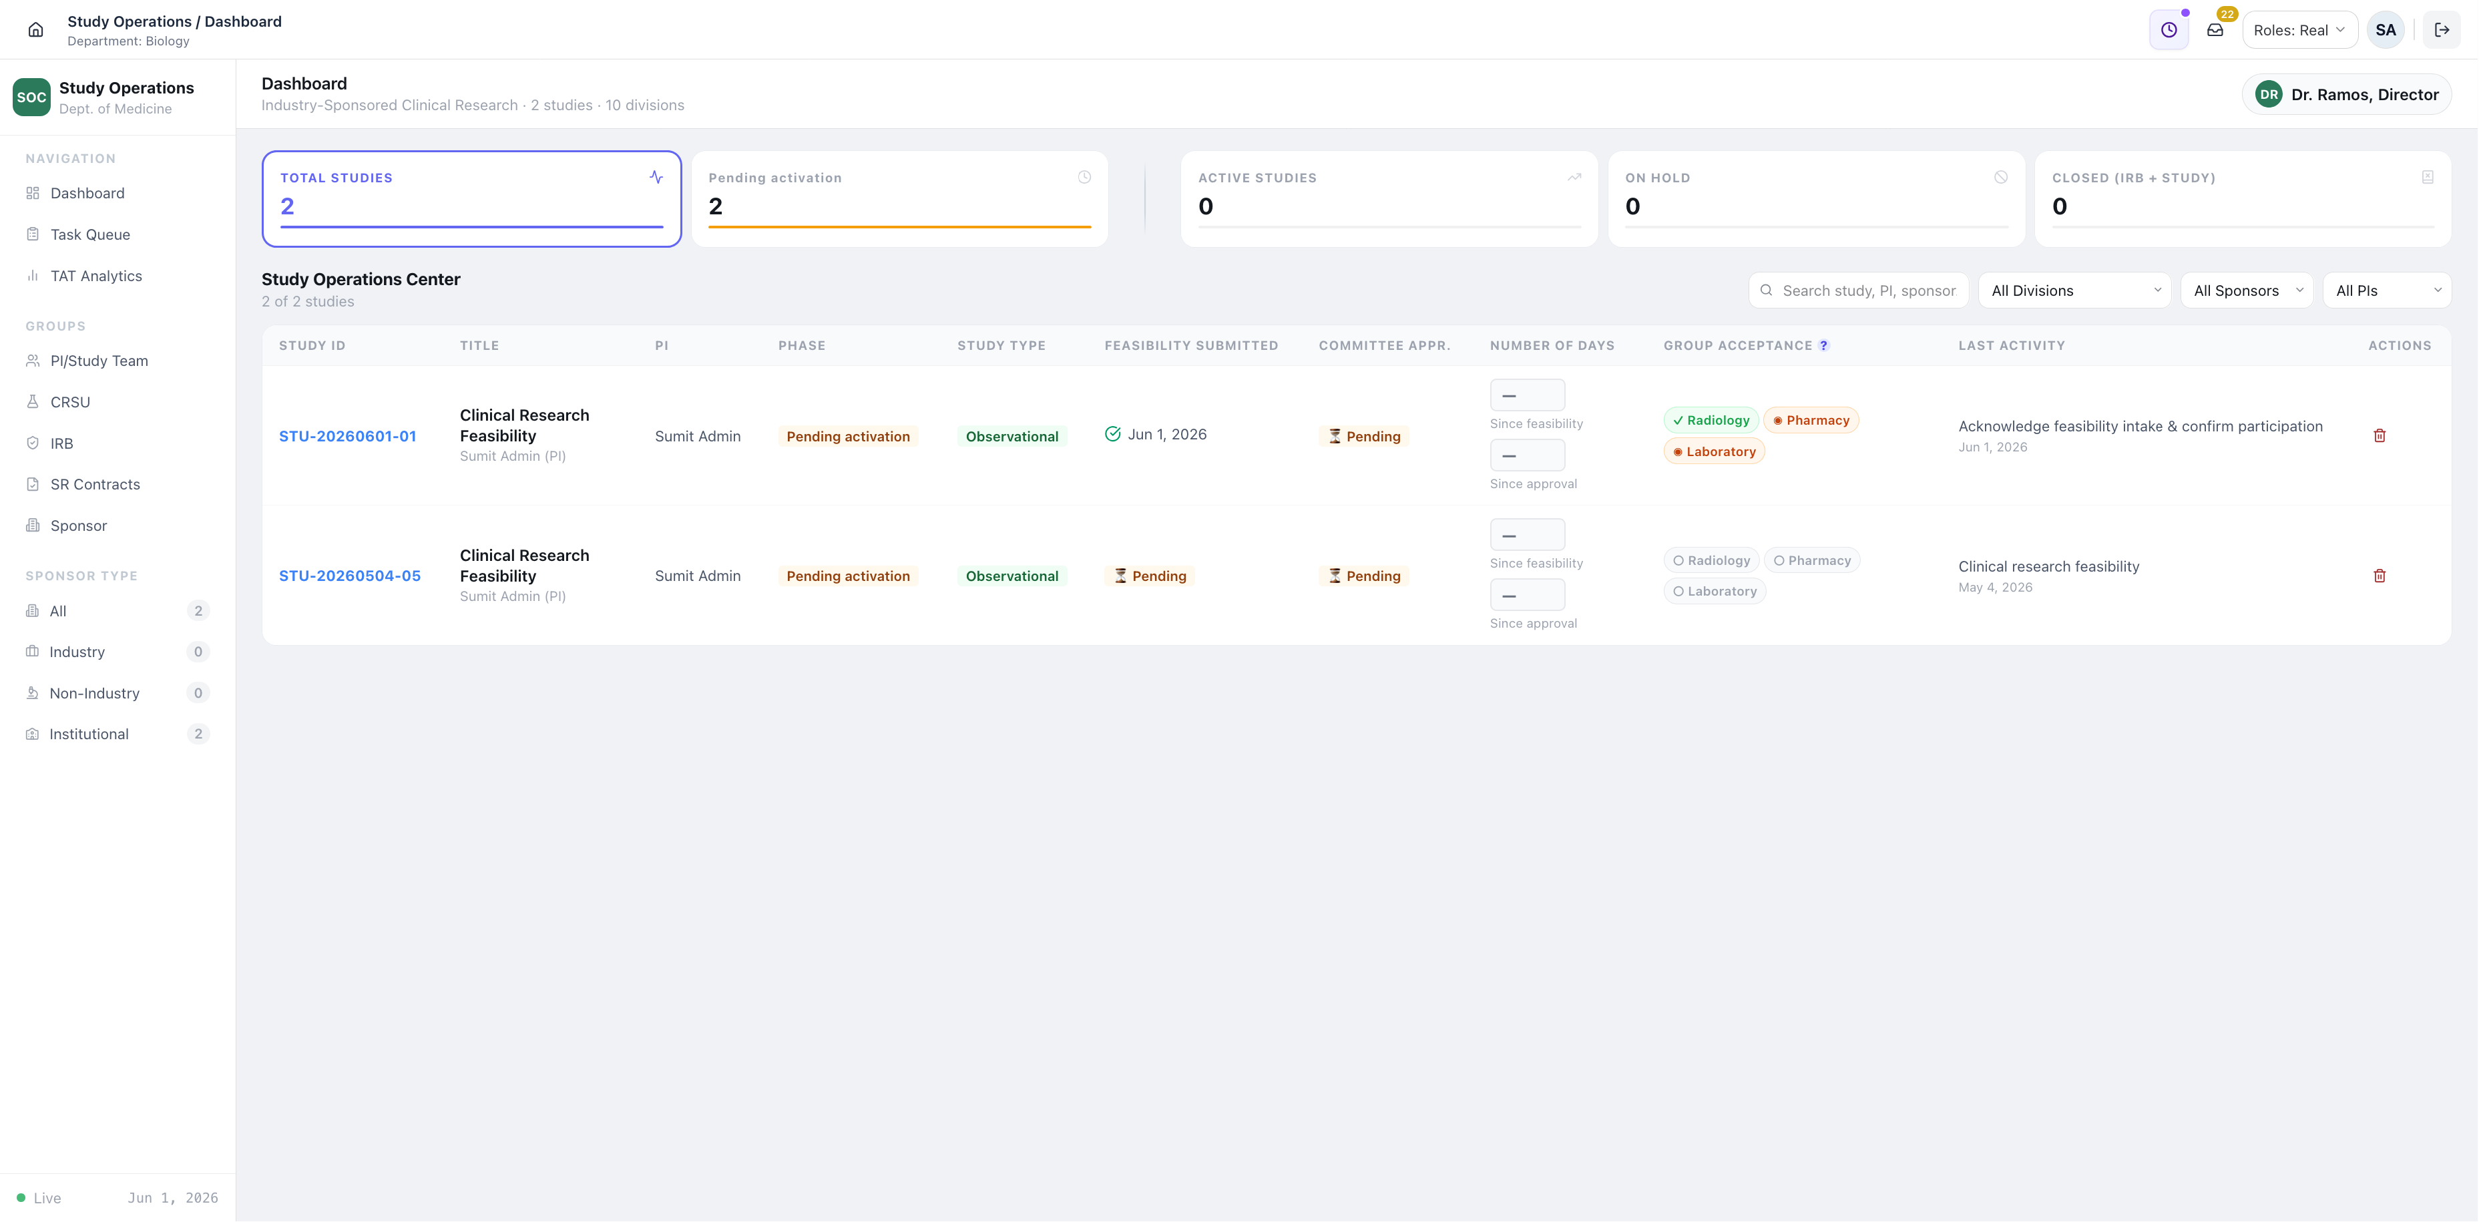Click the Live status indicator
This screenshot has width=2479, height=1222.
tap(39, 1197)
